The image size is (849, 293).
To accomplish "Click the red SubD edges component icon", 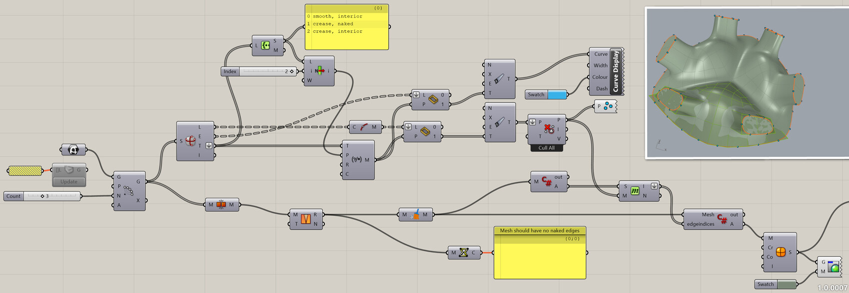I will (190, 141).
